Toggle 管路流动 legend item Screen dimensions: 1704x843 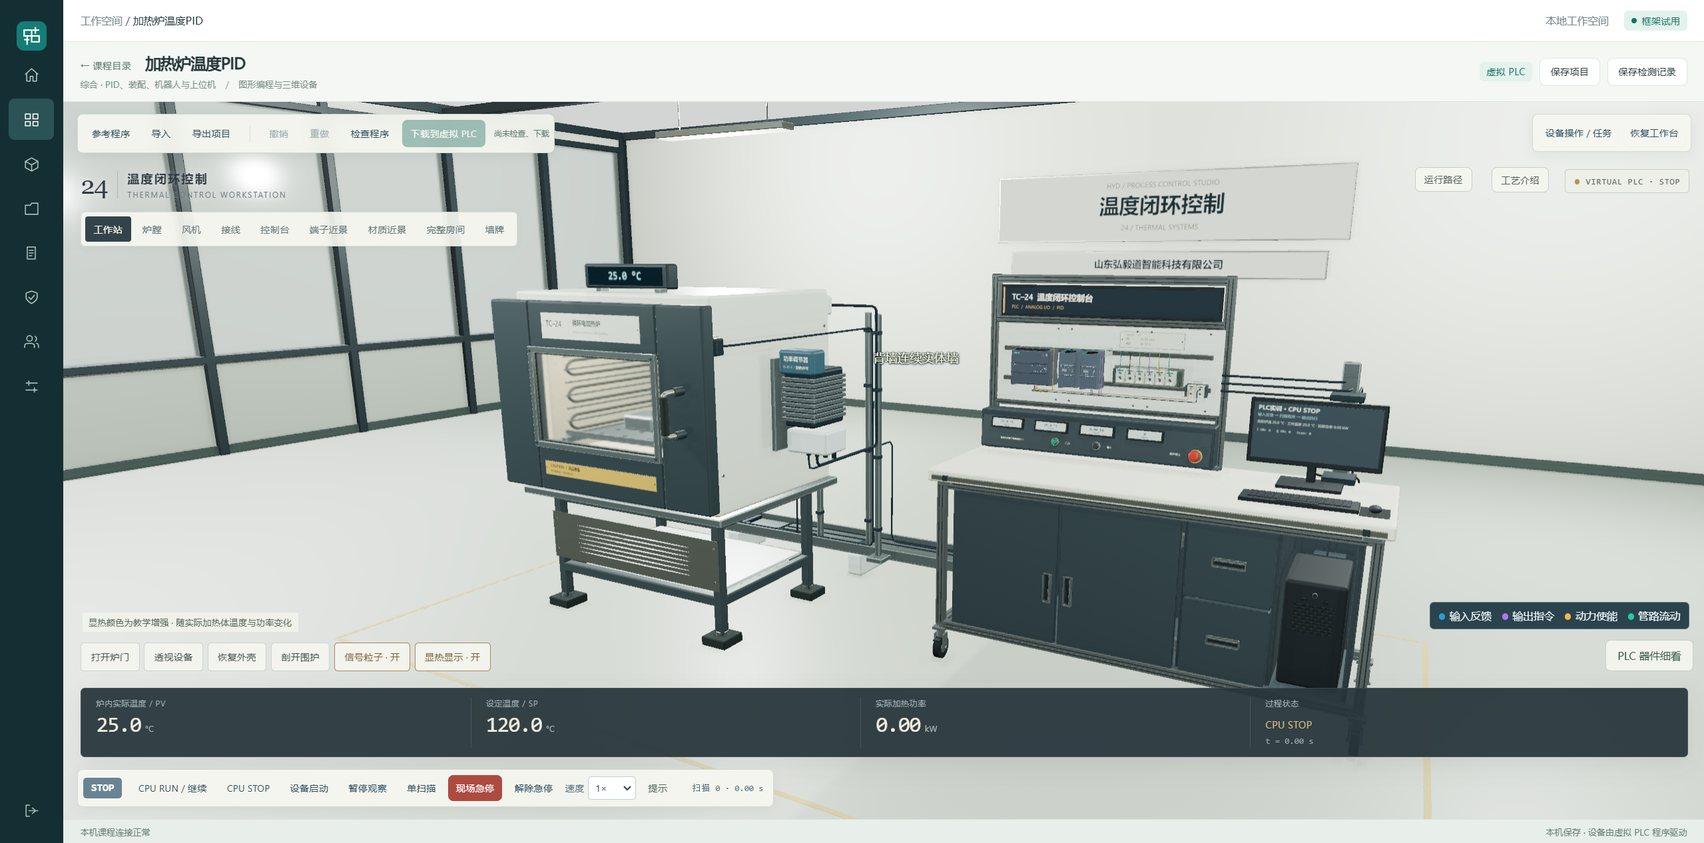[x=1654, y=616]
